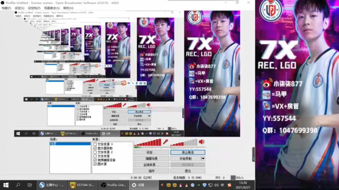Click the 7X REC.LGO poster window beside OBS
The height and width of the screenshot is (190, 339).
(x=297, y=95)
